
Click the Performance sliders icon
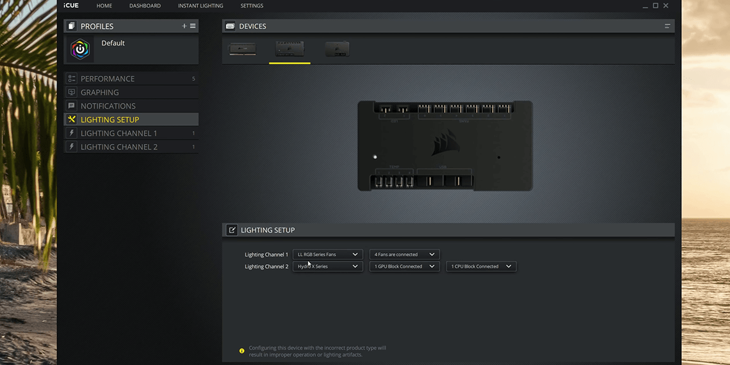pos(71,78)
